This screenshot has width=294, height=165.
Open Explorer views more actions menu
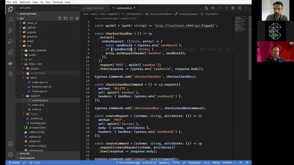pos(74,8)
